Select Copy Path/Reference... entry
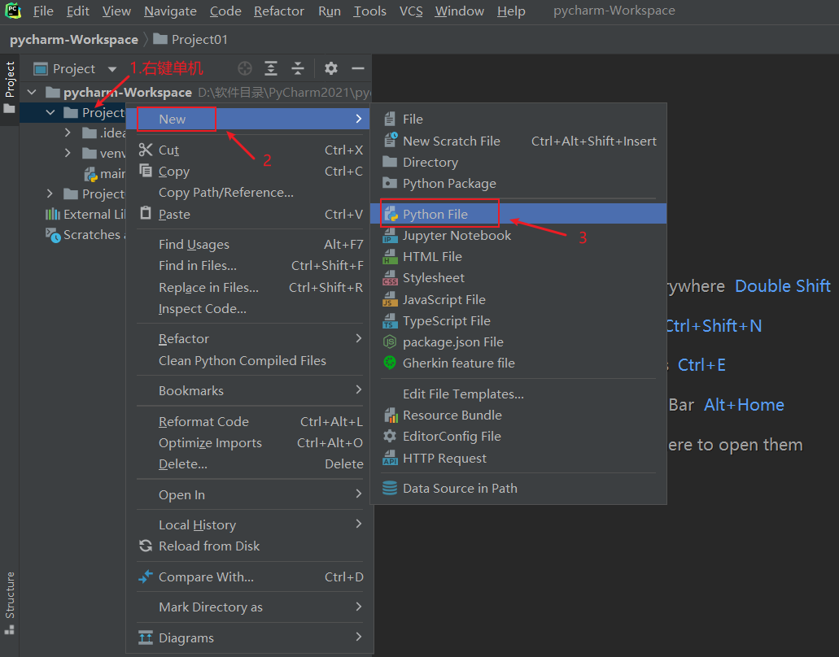 tap(249, 193)
